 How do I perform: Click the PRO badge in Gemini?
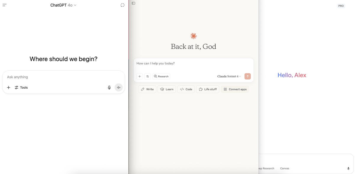pos(341,6)
